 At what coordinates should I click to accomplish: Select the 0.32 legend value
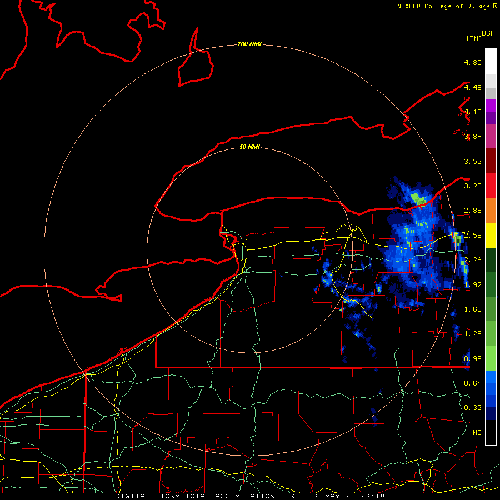point(473,408)
